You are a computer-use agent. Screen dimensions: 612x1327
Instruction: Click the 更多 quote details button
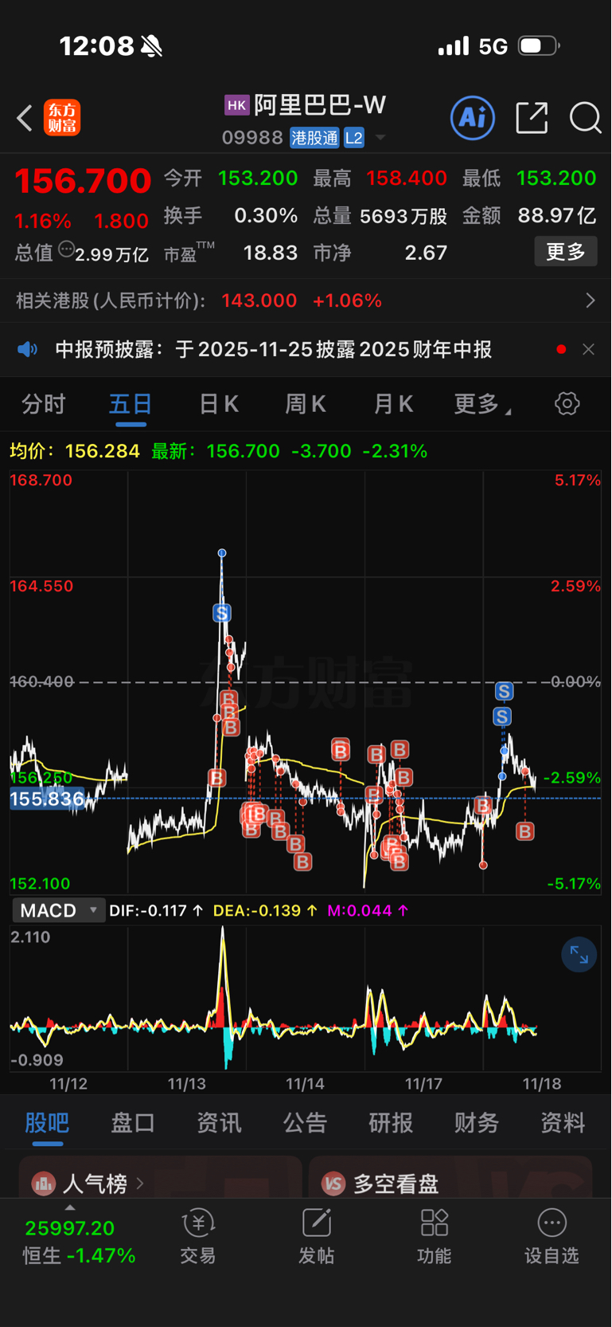coord(566,252)
